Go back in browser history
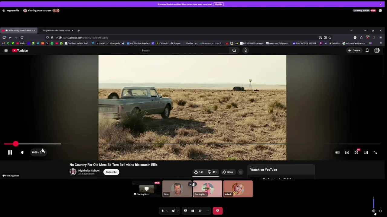 pos(10,38)
